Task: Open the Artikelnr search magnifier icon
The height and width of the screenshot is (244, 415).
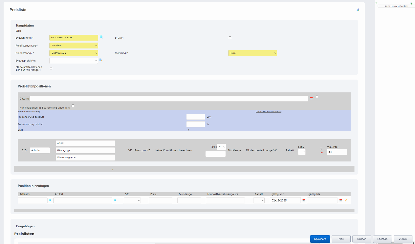Action: pyautogui.click(x=50, y=200)
